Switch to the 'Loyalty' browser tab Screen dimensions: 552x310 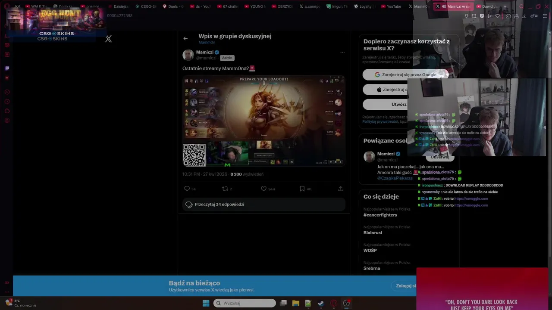364,6
